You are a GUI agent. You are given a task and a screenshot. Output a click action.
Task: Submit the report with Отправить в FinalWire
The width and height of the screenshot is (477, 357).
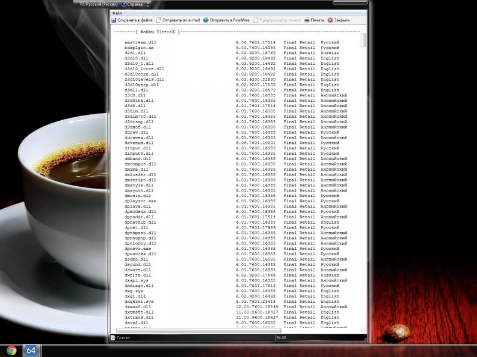click(x=227, y=20)
